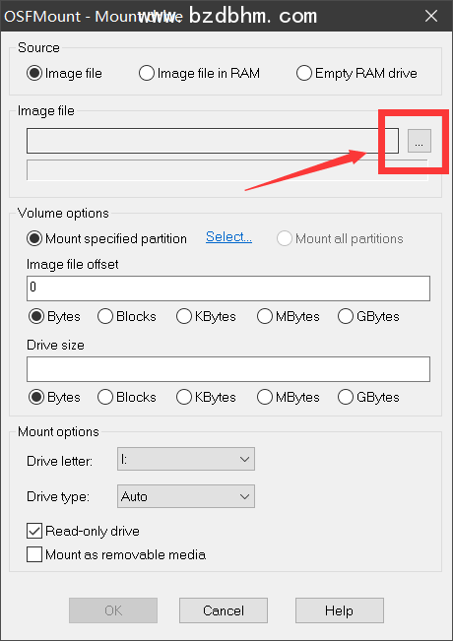Enable Mount as removable media
The image size is (453, 641).
[116, 554]
